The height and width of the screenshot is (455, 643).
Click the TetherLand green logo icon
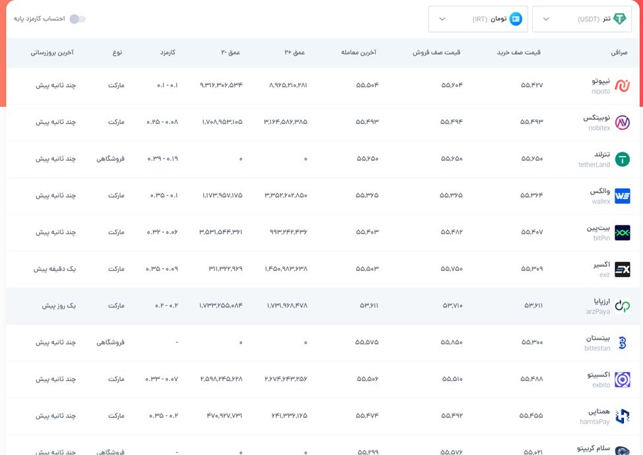click(622, 159)
